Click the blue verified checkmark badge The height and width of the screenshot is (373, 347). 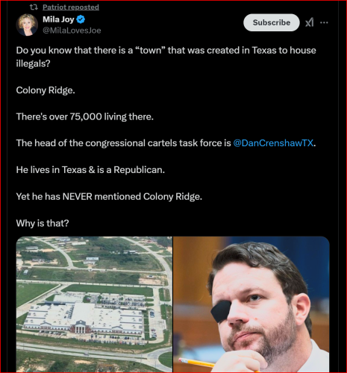[x=81, y=19]
